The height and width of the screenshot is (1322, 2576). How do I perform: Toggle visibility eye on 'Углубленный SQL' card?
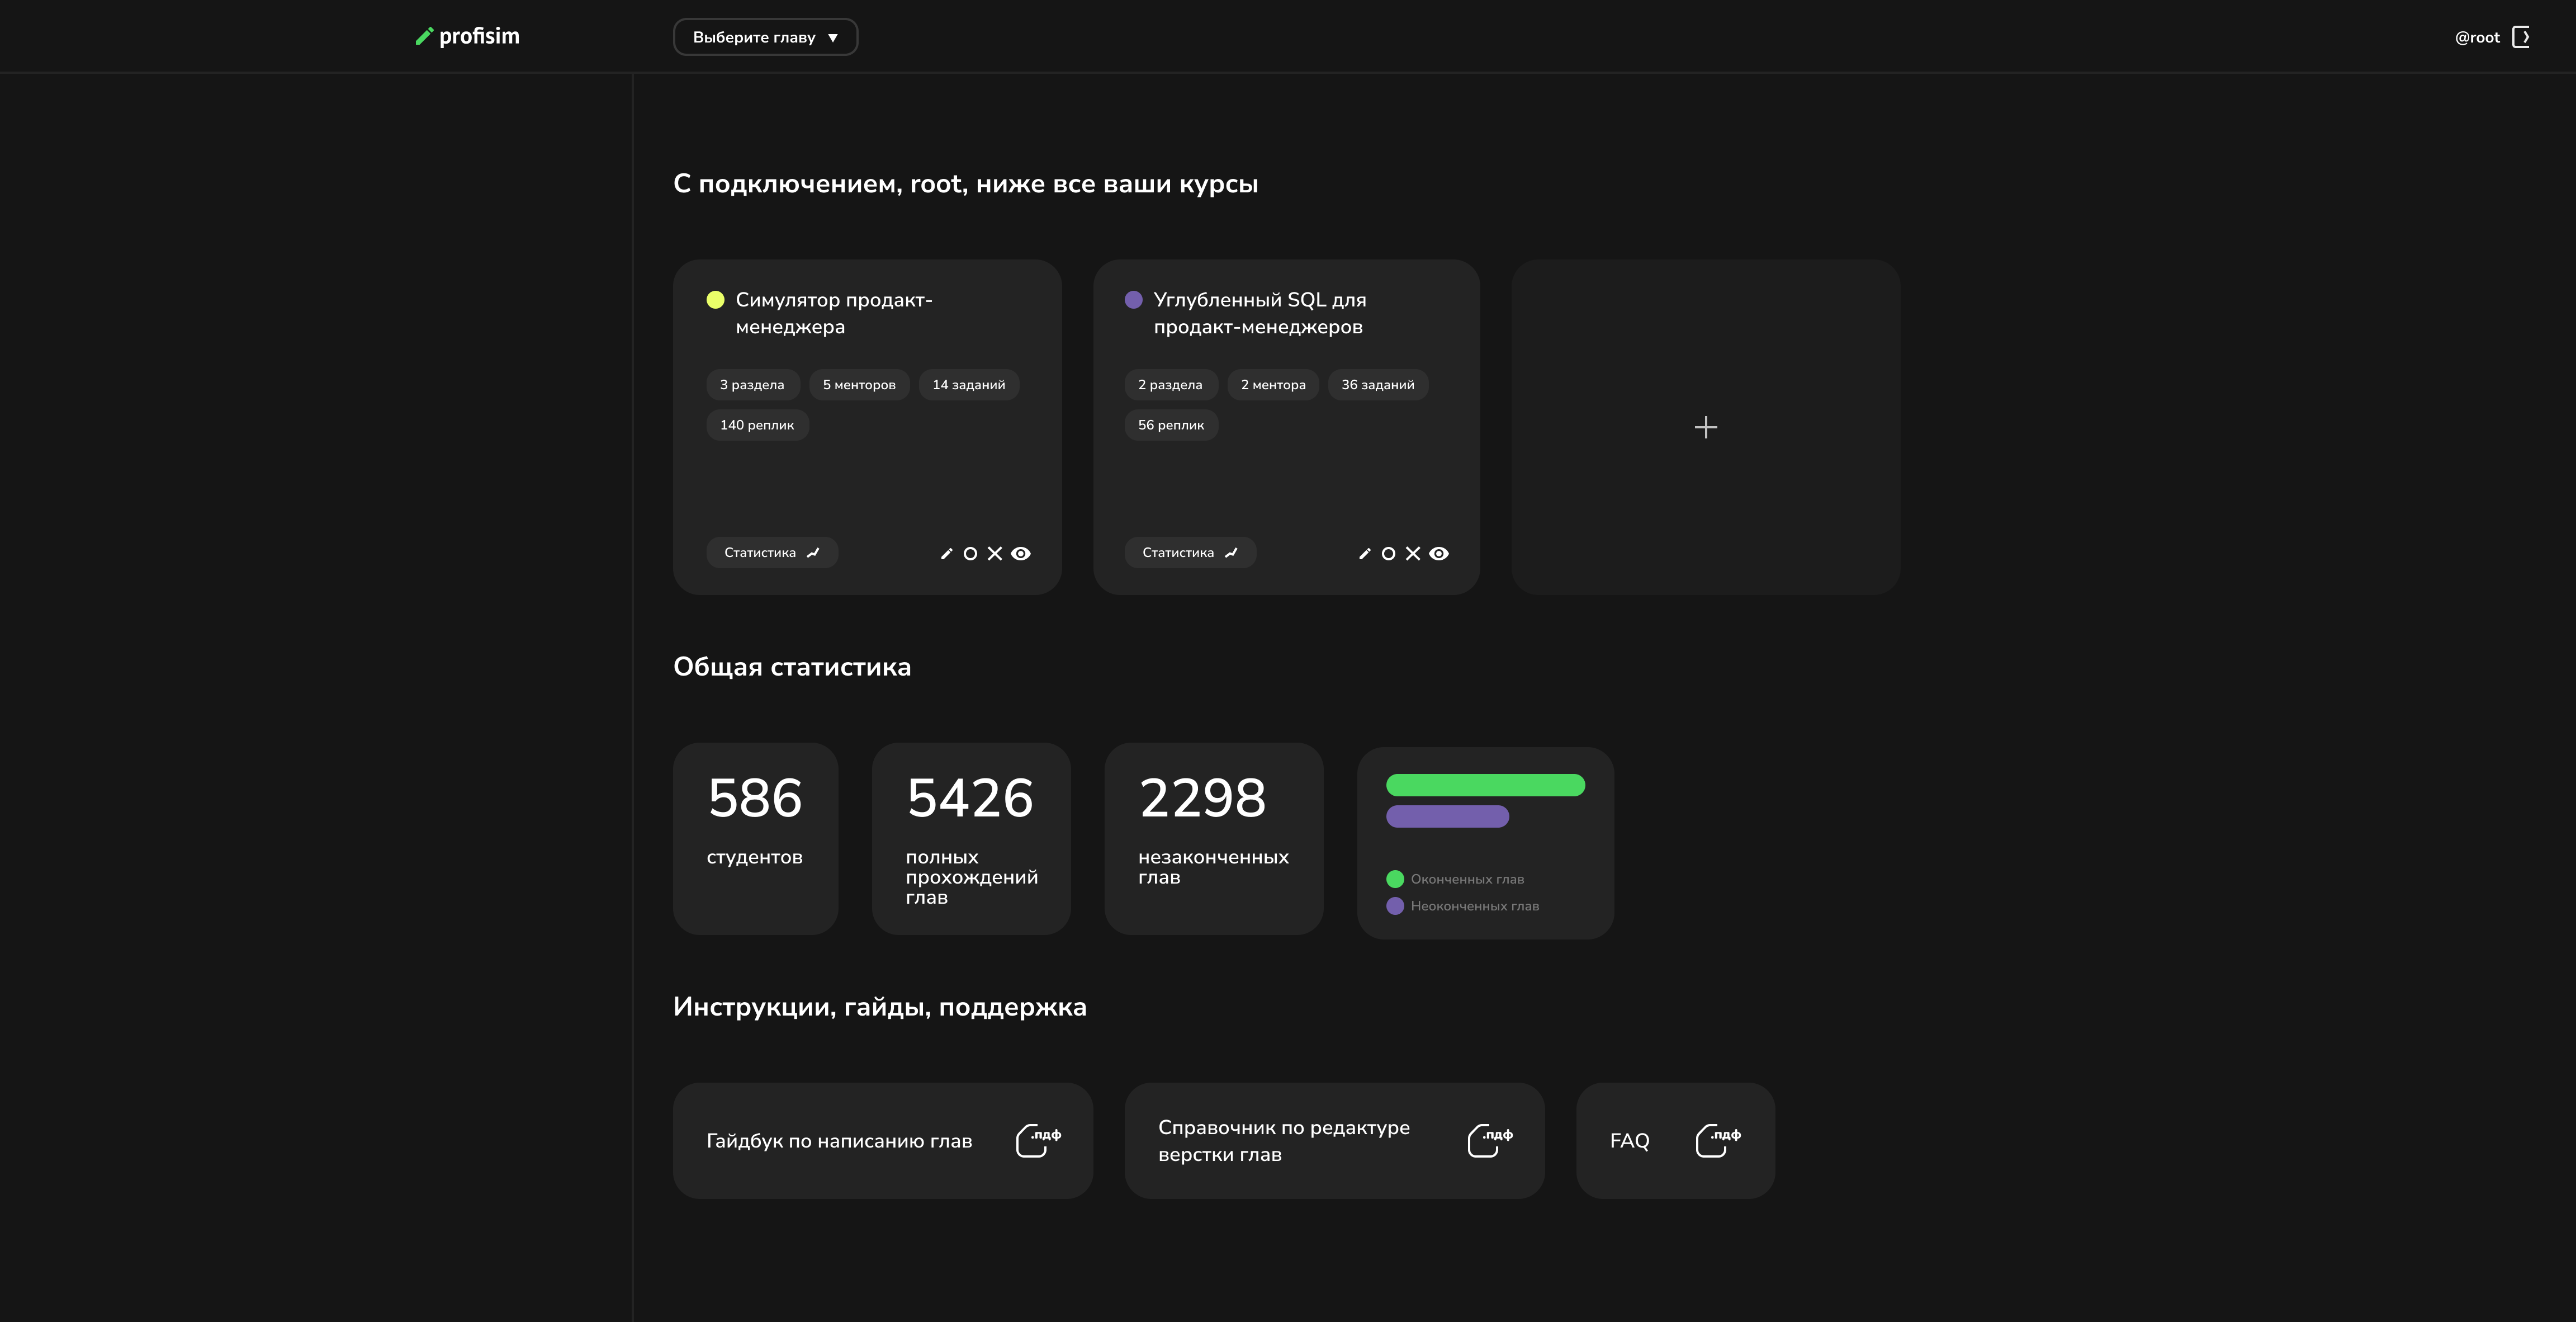click(x=1439, y=553)
